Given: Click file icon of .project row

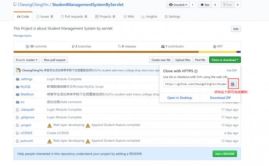Looking at the screenshot, I should tap(17, 125).
